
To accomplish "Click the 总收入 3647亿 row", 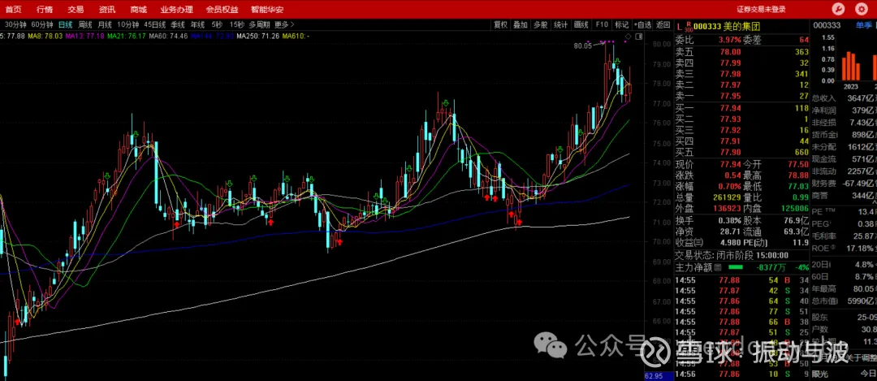I will [844, 98].
